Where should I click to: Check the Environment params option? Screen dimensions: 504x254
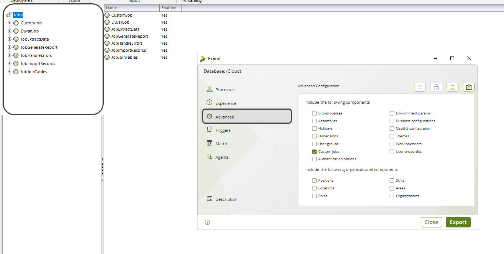[392, 113]
